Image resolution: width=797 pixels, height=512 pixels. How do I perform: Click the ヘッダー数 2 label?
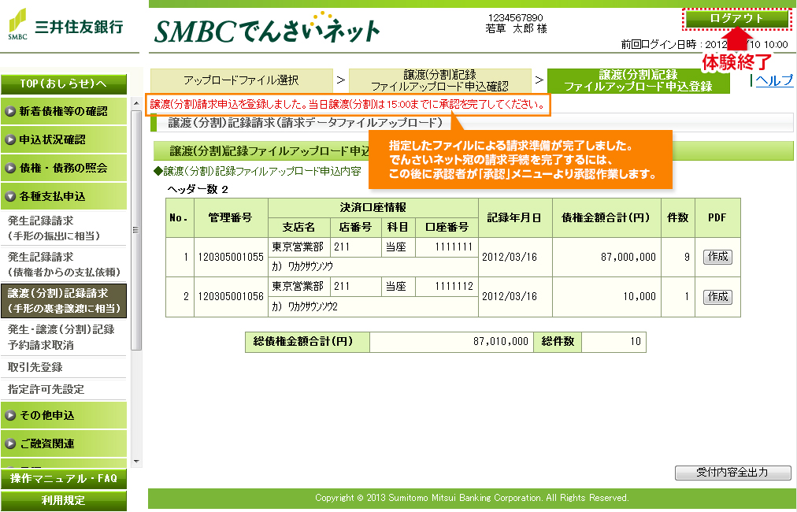click(x=198, y=190)
